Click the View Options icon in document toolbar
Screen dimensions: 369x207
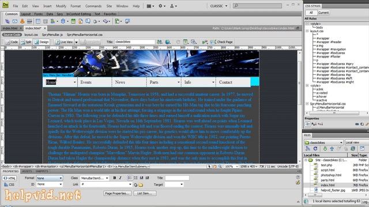tap(186, 42)
